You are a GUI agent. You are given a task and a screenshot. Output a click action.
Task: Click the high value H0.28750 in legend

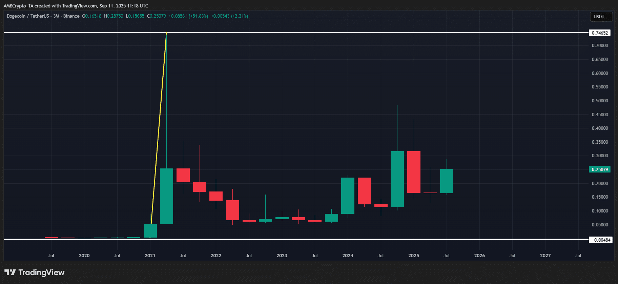(114, 16)
